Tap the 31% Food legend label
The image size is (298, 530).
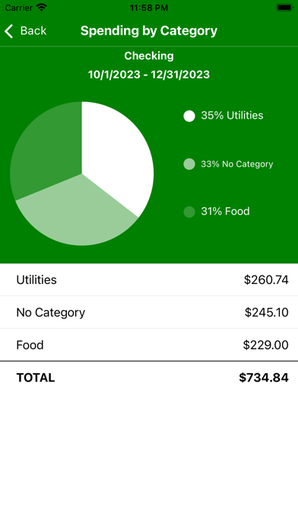pyautogui.click(x=225, y=212)
